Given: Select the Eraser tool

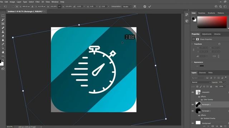Looking at the screenshot, I should pyautogui.click(x=3, y=36).
